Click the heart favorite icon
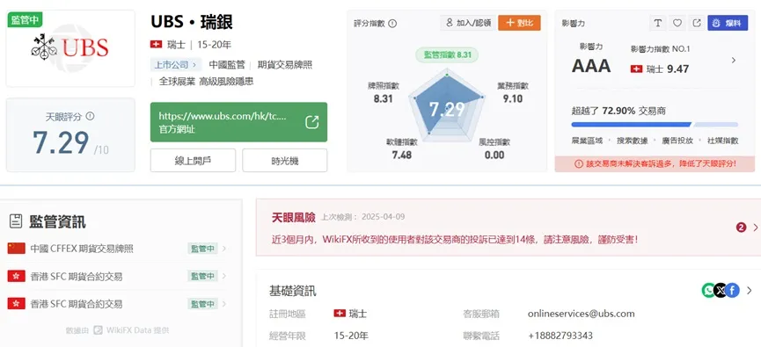The width and height of the screenshot is (761, 347). [x=677, y=23]
